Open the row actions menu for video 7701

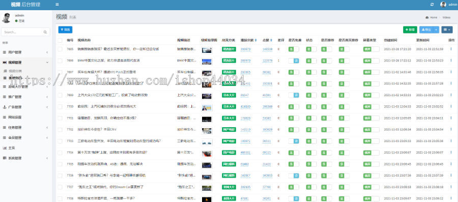[451, 118]
